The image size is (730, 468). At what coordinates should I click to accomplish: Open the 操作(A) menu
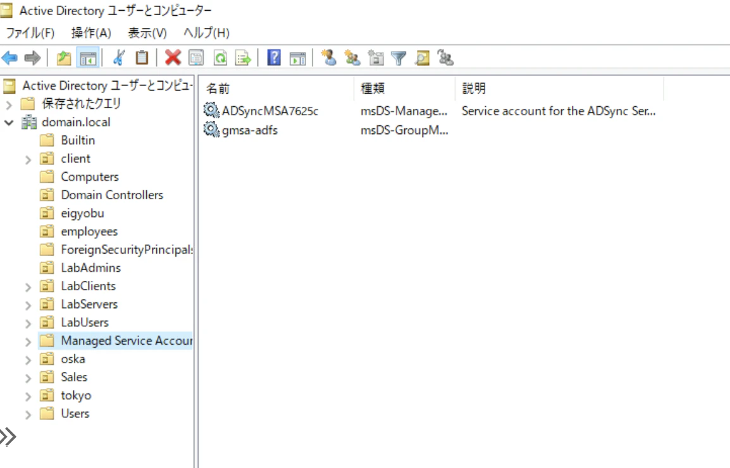(91, 33)
